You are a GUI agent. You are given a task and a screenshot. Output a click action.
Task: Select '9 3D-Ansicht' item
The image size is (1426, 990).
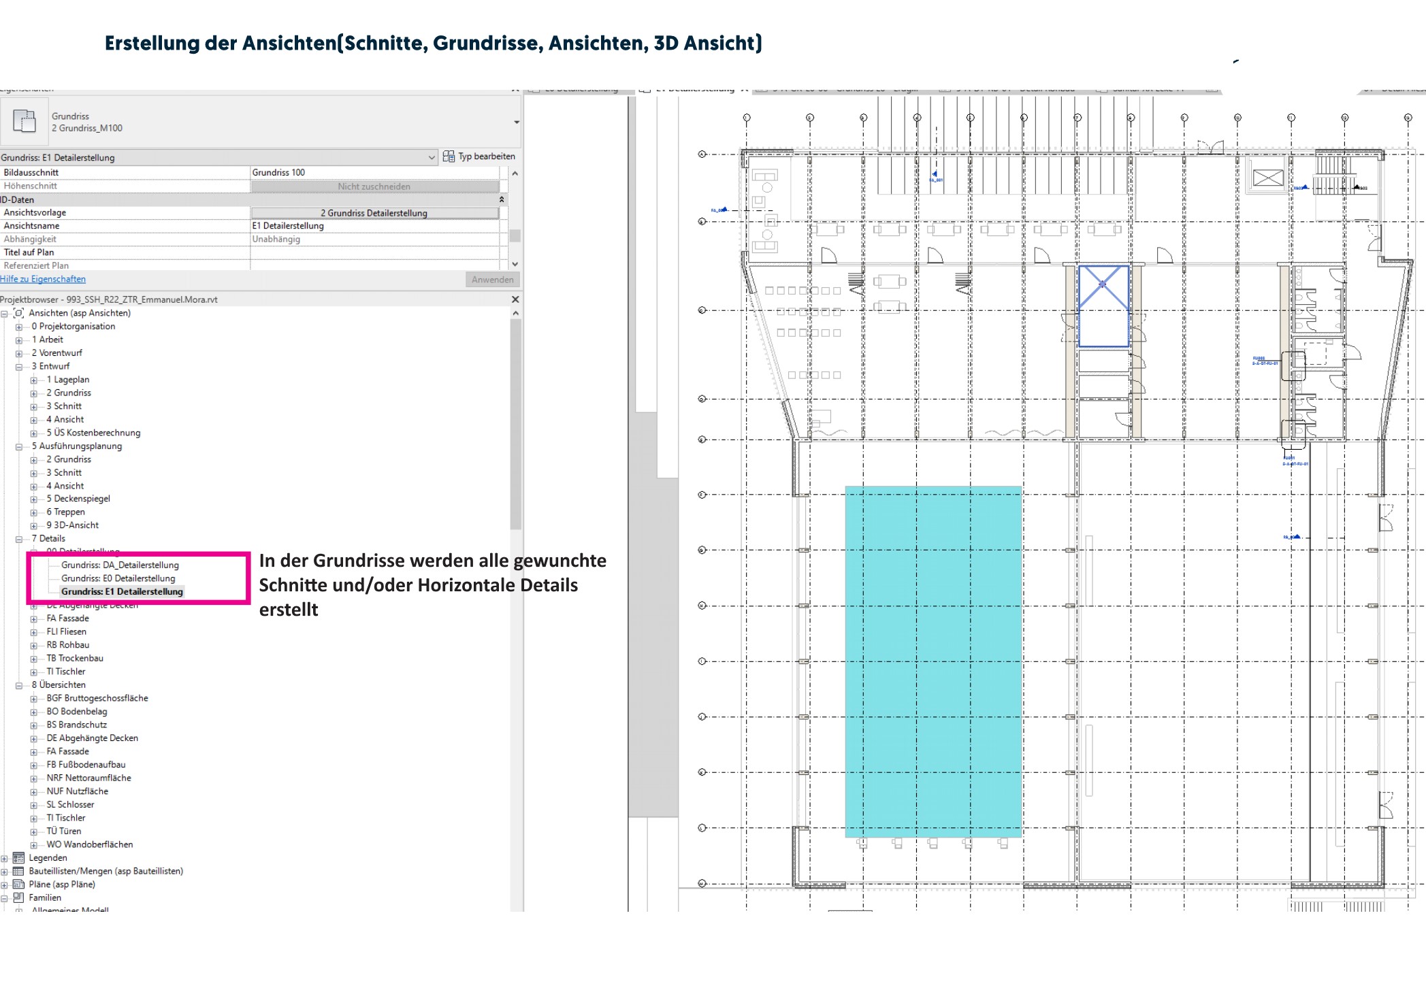click(72, 525)
